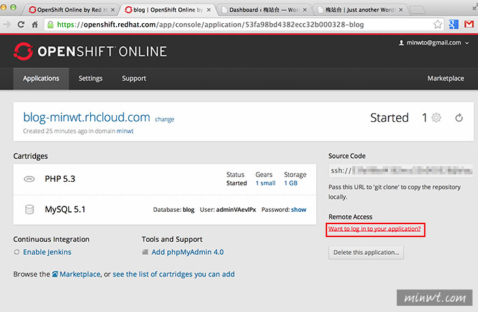
Task: Open the Gmail extension icon
Action: 469,25
